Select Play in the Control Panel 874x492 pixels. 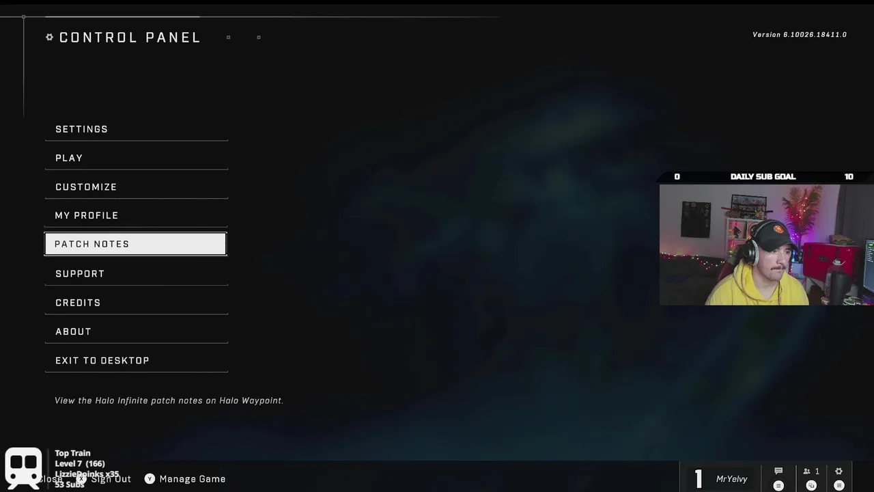pyautogui.click(x=136, y=158)
